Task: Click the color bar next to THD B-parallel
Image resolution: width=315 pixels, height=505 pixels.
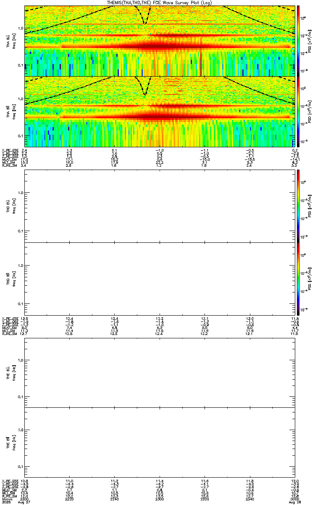Action: [298, 279]
